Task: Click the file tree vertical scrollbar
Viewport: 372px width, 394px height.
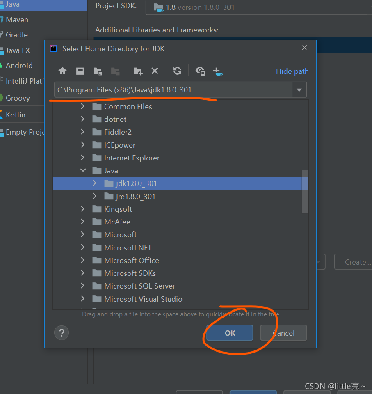Action: (305, 192)
